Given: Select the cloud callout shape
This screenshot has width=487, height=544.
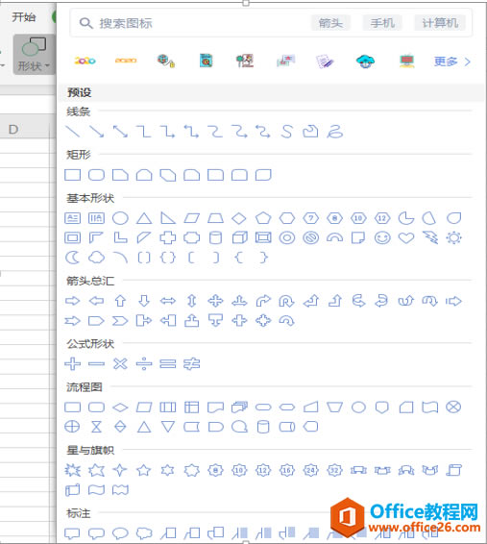Looking at the screenshot, I should click(x=144, y=533).
